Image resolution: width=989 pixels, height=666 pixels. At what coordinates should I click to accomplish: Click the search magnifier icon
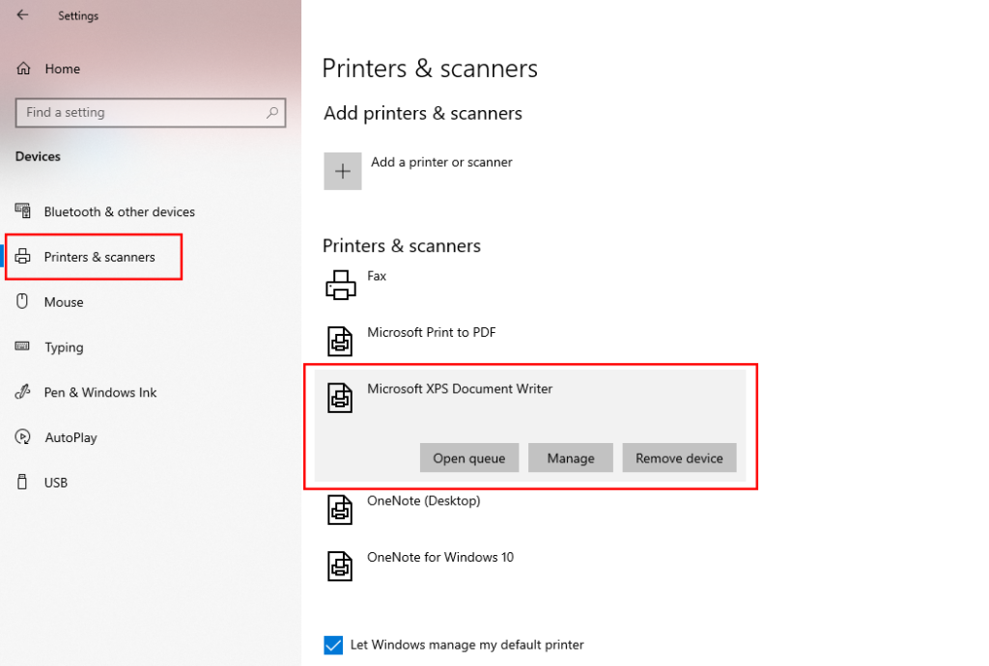coord(272,113)
